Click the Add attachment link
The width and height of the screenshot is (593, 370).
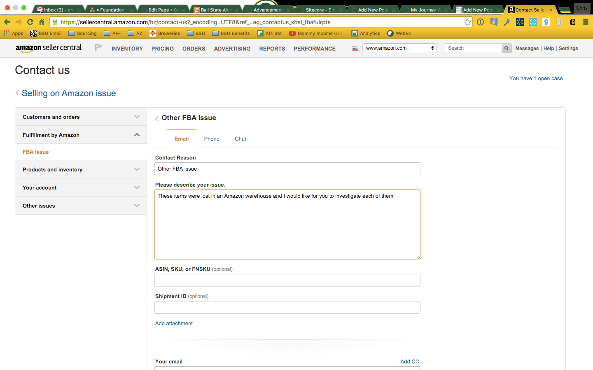[174, 324]
